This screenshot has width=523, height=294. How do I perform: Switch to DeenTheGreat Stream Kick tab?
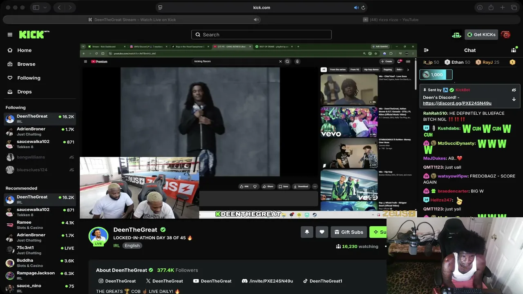click(132, 20)
